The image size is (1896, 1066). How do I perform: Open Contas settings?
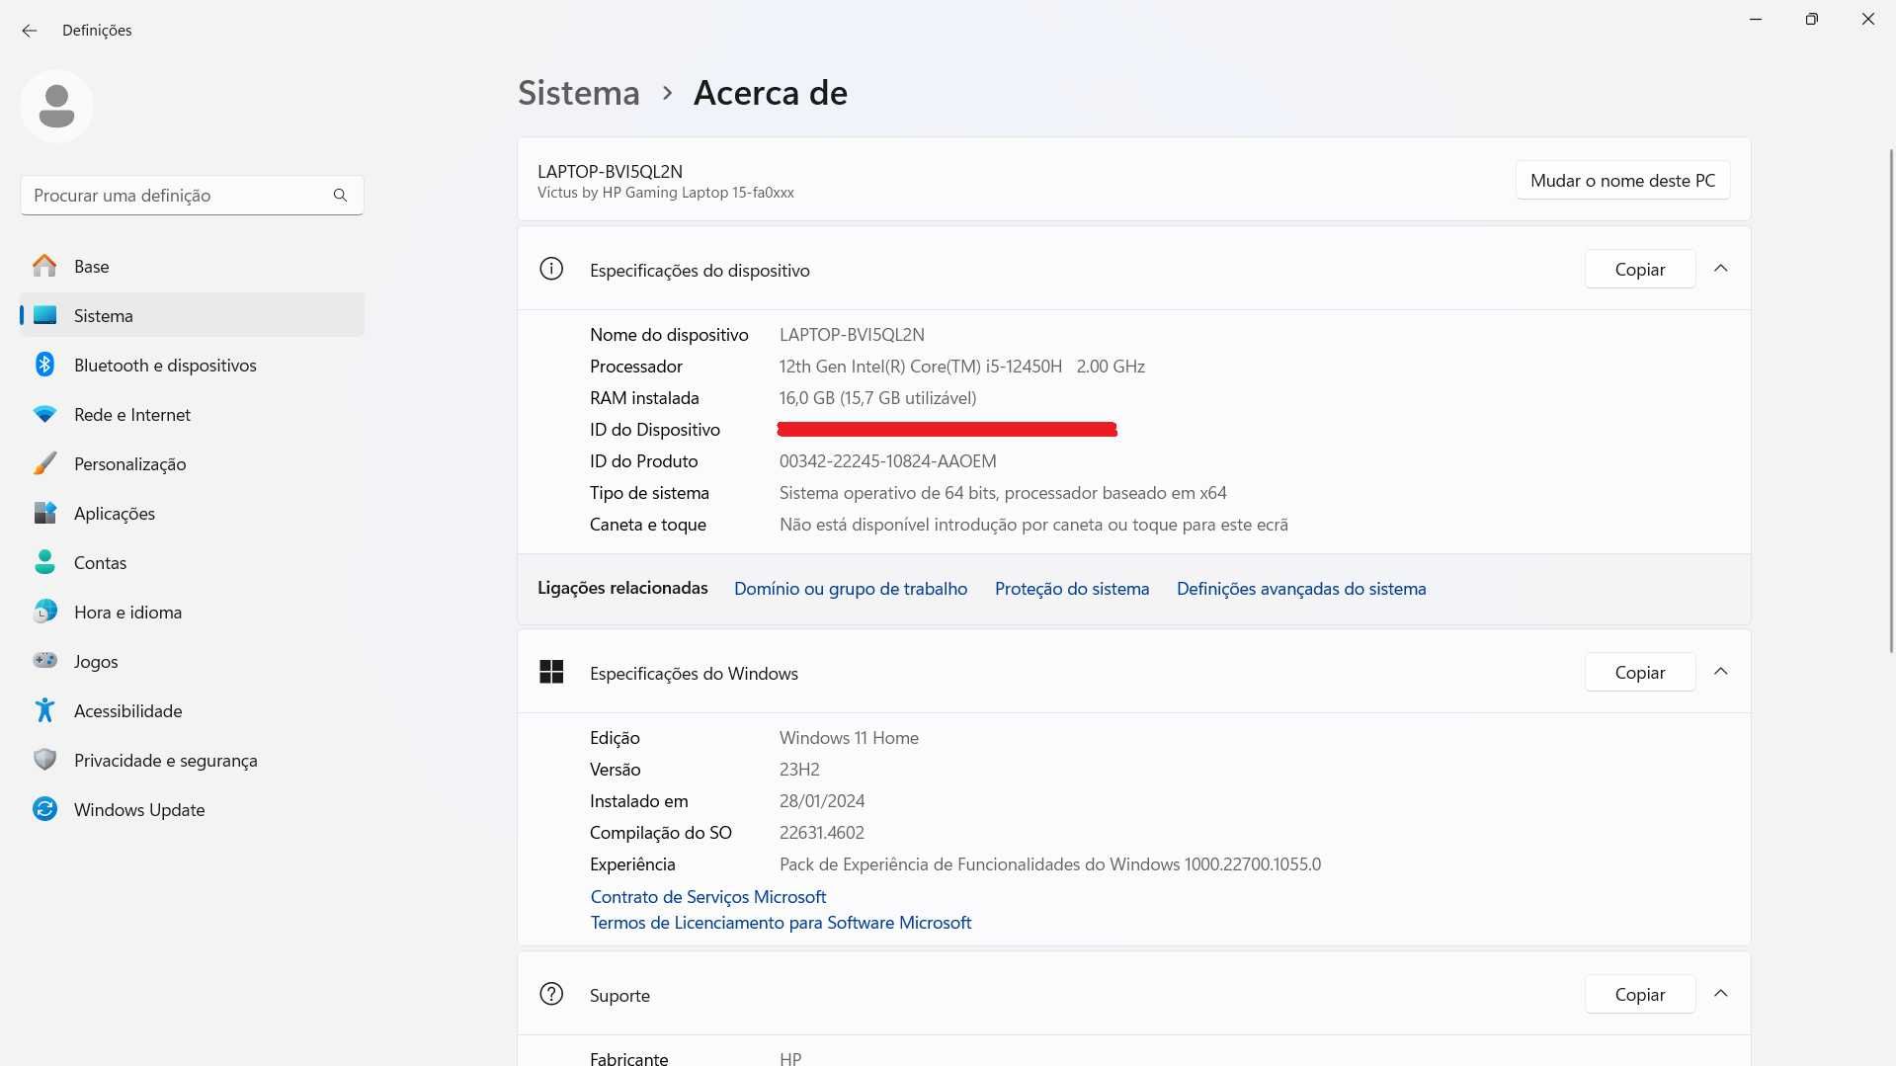click(x=192, y=562)
